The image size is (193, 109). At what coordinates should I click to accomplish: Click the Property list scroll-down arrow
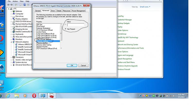pos(61,48)
